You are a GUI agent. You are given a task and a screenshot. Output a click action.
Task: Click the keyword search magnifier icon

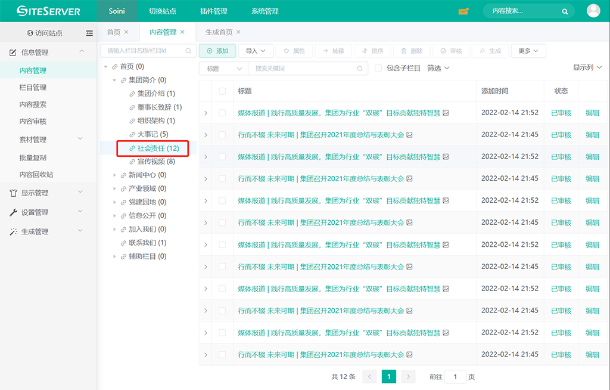pos(360,69)
